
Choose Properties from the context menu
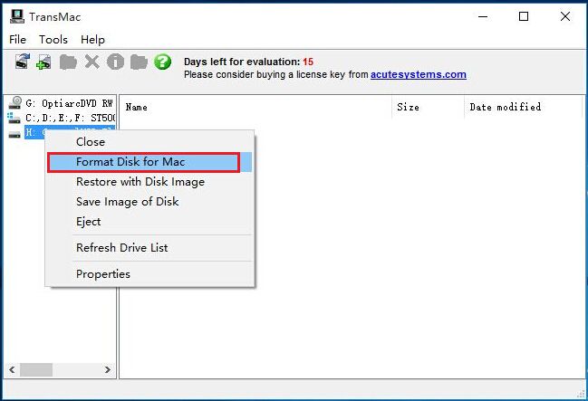[149, 274]
